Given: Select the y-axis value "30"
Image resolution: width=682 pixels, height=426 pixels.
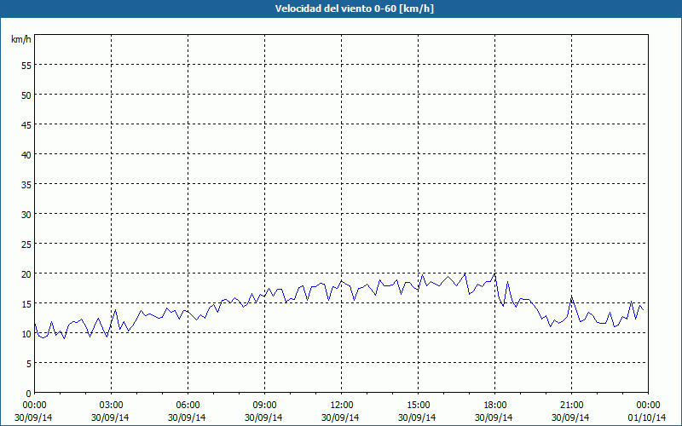Looking at the screenshot, I should point(26,215).
